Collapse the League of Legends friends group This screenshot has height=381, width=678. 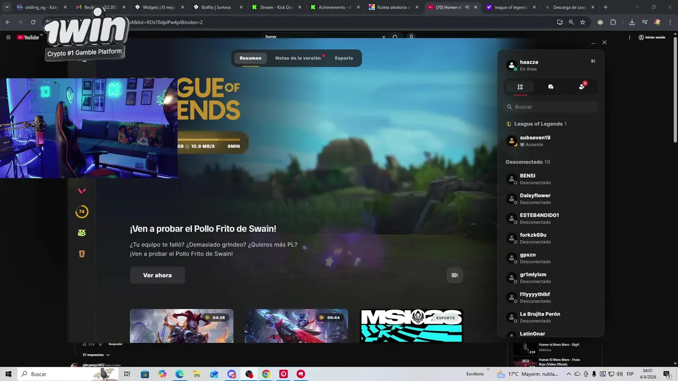[536, 124]
